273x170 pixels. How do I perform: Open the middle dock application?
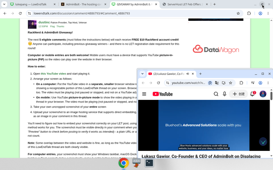click(136, 163)
